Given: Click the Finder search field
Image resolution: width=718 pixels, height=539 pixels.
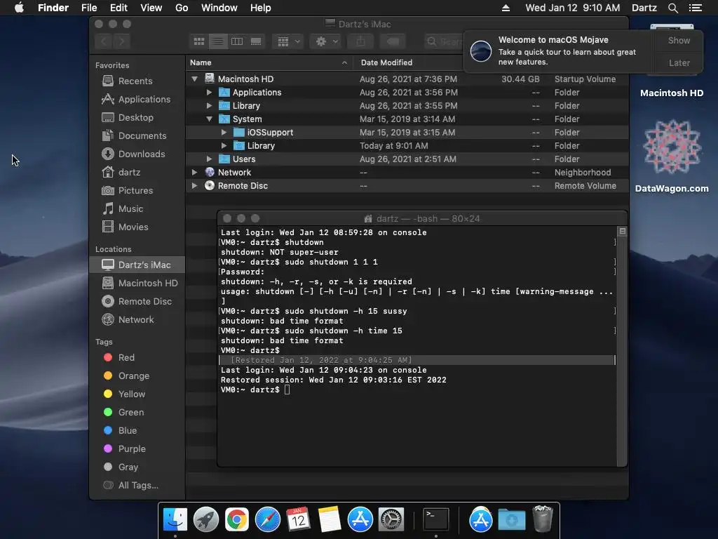Looking at the screenshot, I should 444,41.
